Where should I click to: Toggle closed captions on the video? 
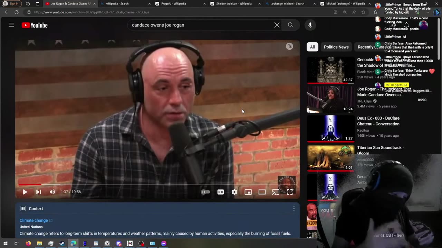point(221,192)
